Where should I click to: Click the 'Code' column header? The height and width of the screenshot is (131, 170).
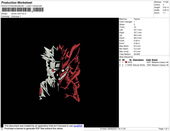coord(148,60)
